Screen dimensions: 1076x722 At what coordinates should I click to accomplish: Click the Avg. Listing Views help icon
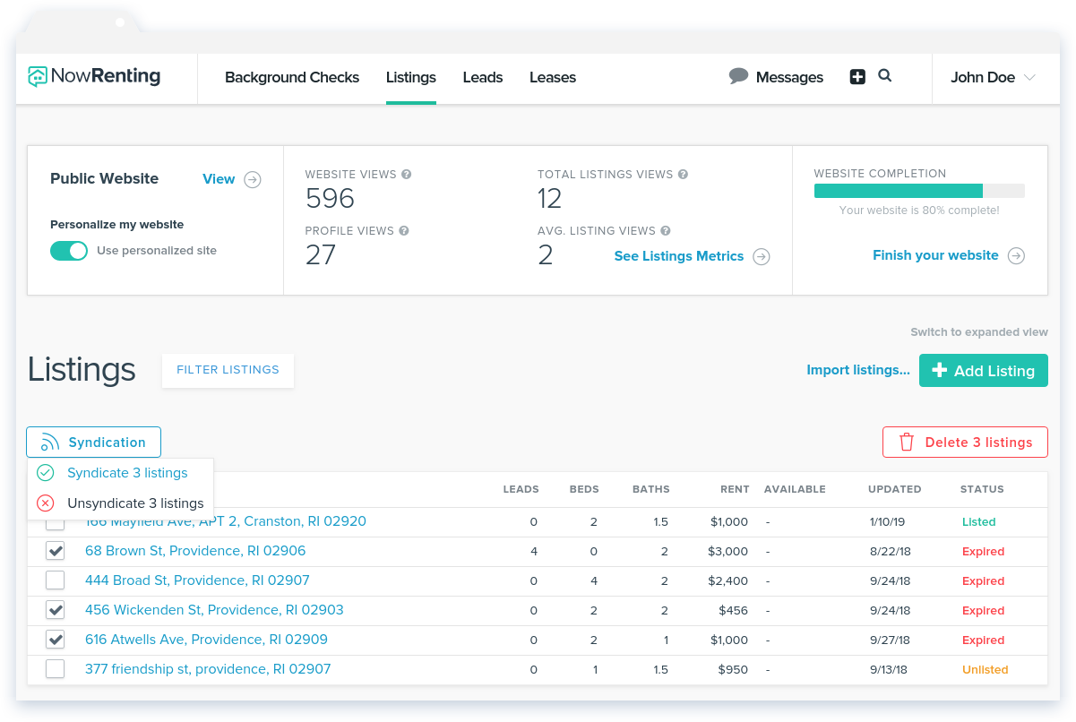tap(666, 231)
